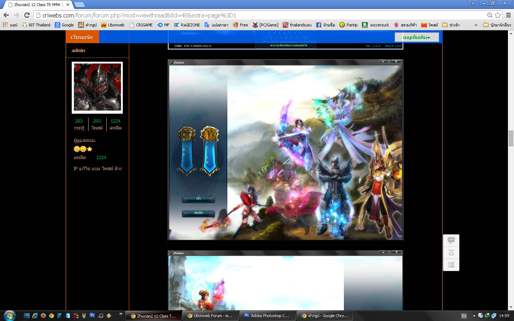514x321 pixels.
Task: Open the CRIGAME bookmark
Action: [141, 25]
